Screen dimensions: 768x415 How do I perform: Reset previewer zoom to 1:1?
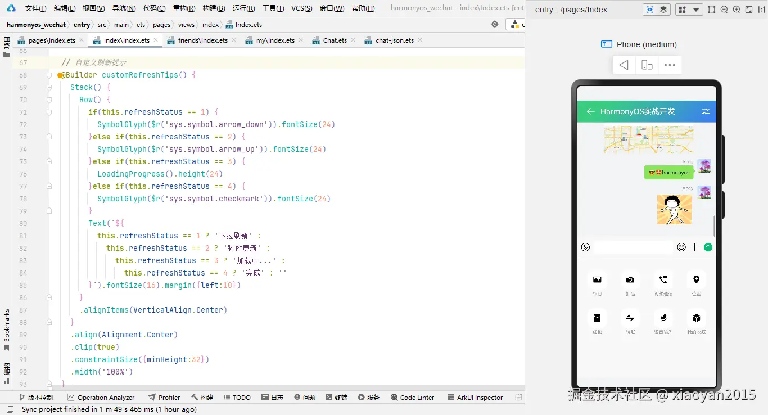[762, 10]
